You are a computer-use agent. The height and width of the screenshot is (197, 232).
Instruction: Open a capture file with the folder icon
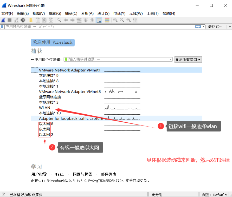pos(31,20)
